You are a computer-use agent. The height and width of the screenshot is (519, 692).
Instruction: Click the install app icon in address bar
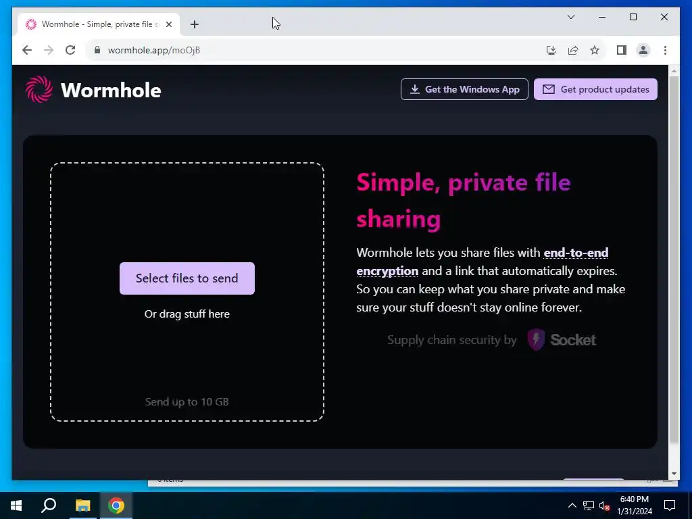551,50
